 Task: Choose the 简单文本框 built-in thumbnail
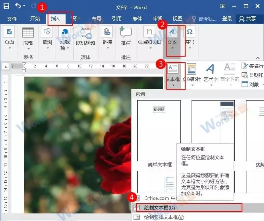[159, 131]
